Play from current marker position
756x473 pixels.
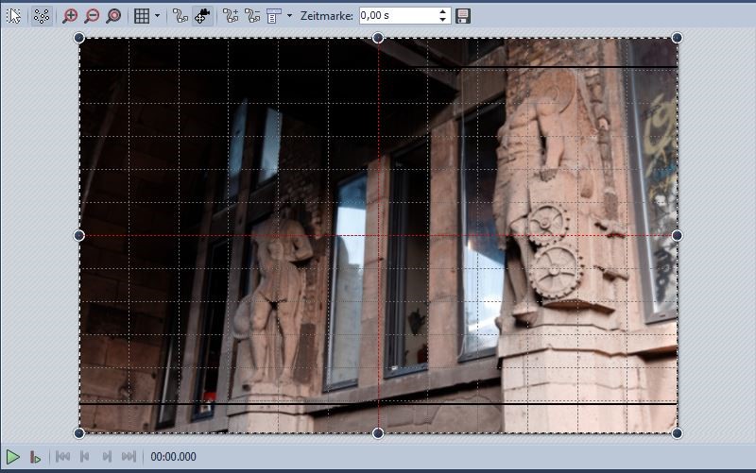tap(35, 457)
